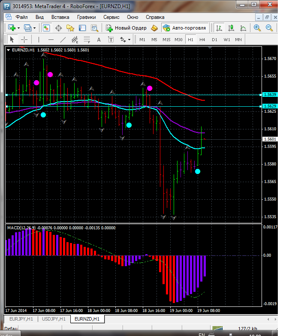Switch chart to candlestick mode

pos(231,28)
